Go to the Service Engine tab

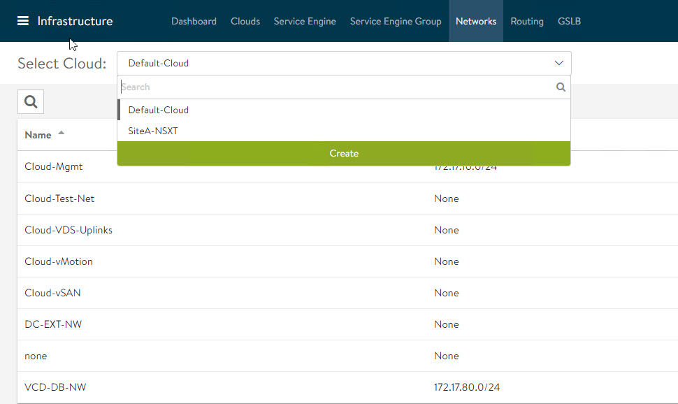click(305, 21)
